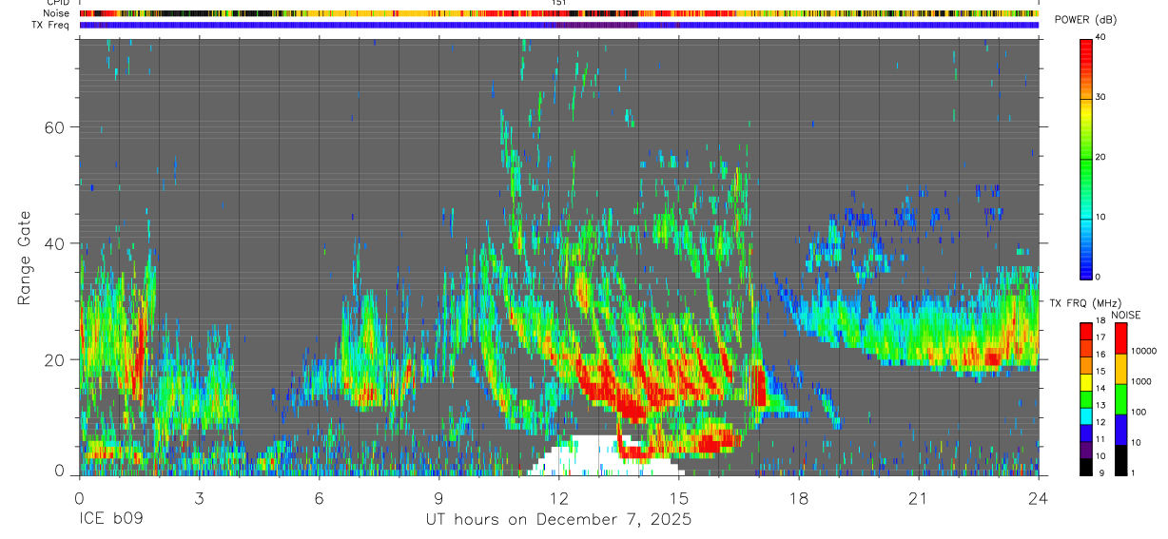
Task: Click the "TX Freq" row label at top left
Action: (x=52, y=25)
